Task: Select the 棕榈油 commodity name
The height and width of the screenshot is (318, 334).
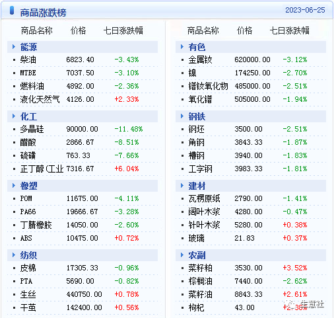Action: point(200,281)
